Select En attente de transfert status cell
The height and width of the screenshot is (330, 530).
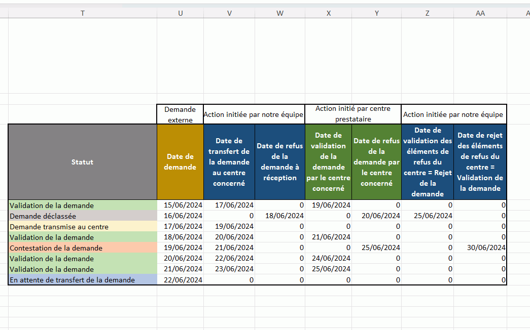[82, 280]
